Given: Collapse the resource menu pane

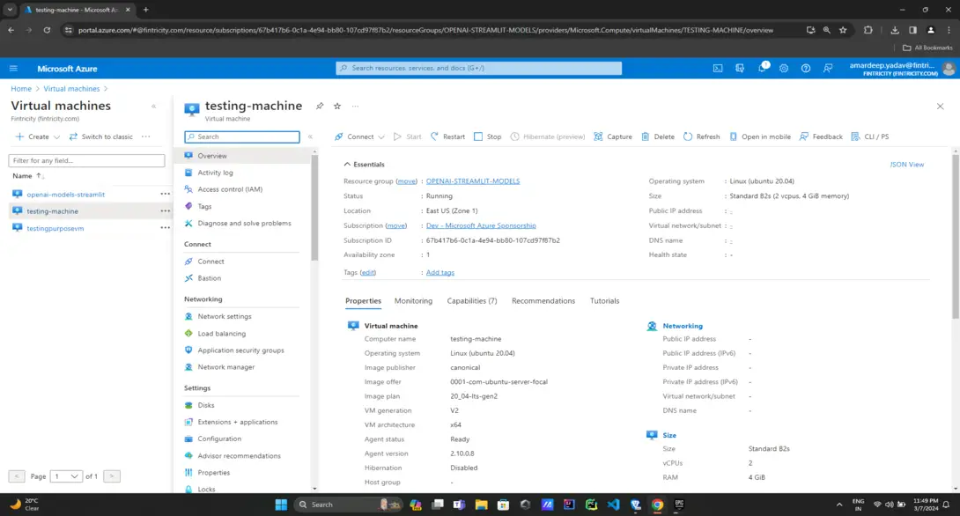Looking at the screenshot, I should click(x=310, y=136).
